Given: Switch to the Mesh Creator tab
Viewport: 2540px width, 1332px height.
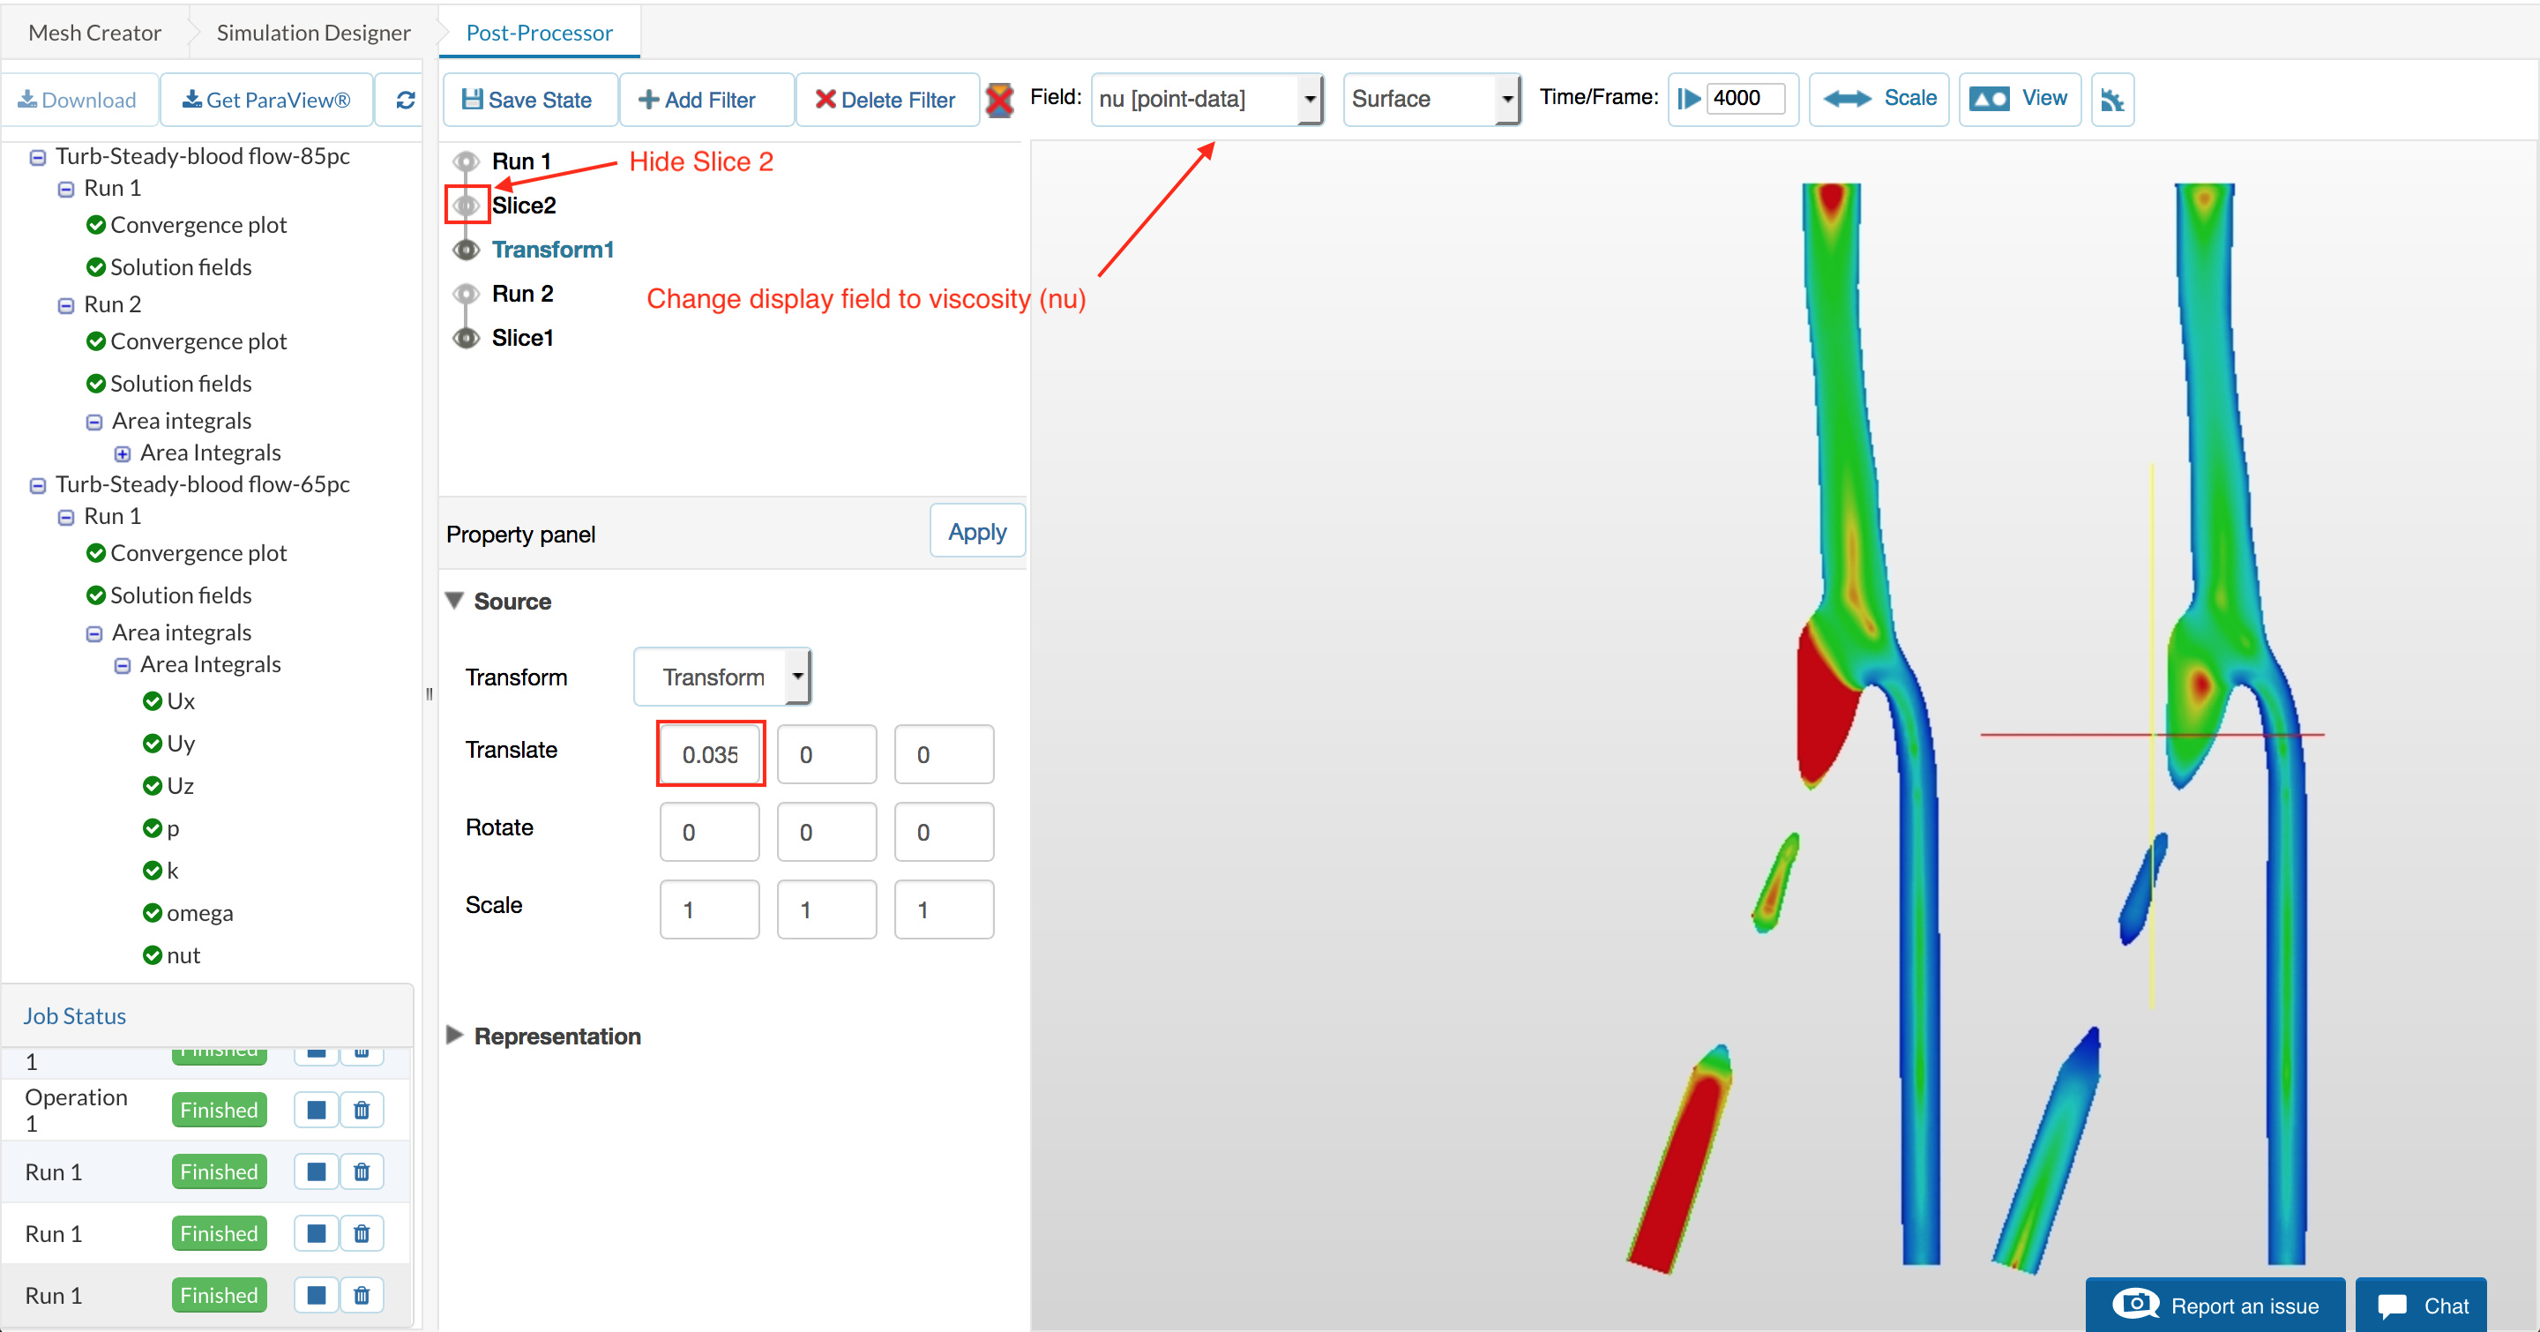Looking at the screenshot, I should click(x=94, y=33).
